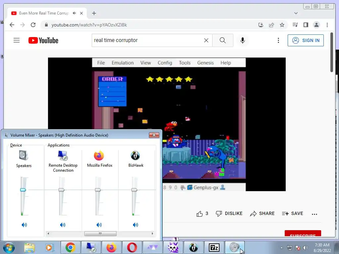Click the install page icon in address bar
The width and height of the screenshot is (339, 254).
coord(261,25)
